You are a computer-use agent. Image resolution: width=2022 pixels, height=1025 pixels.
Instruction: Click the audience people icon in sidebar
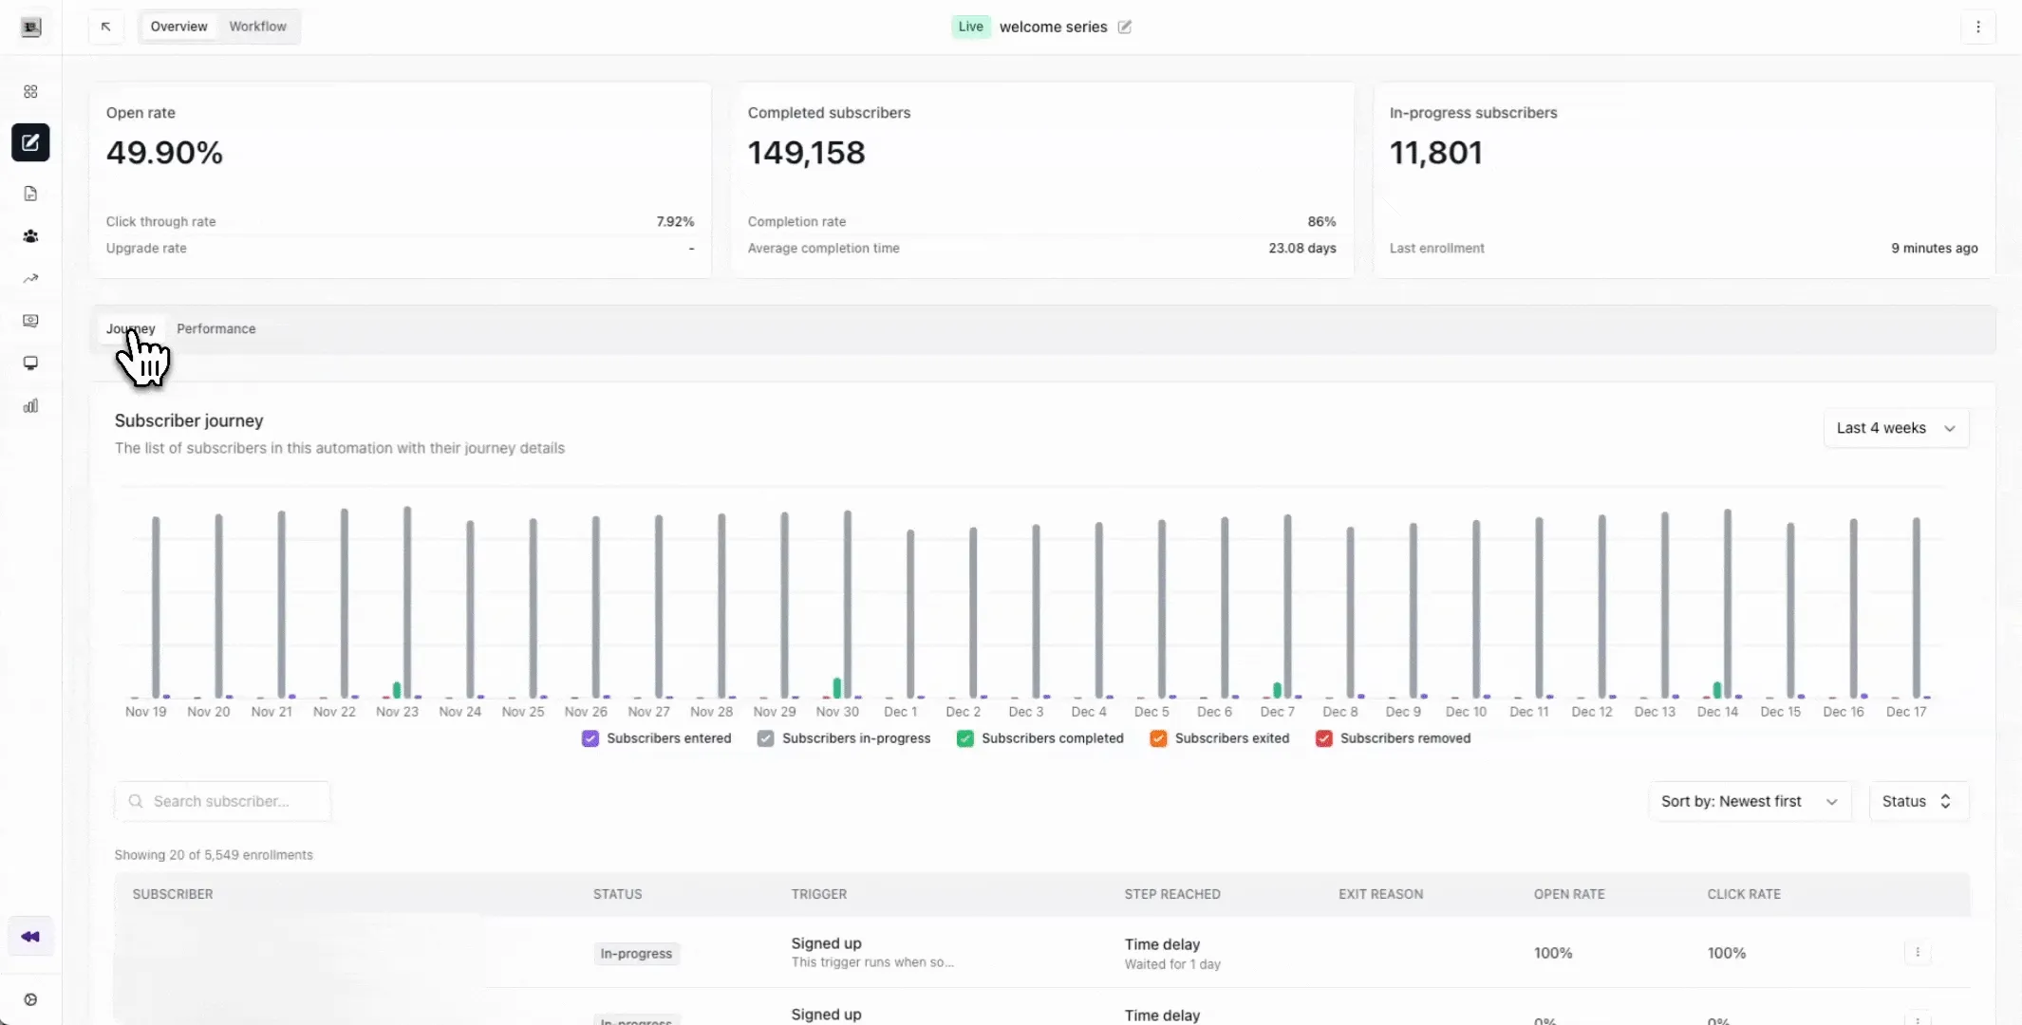click(x=30, y=236)
